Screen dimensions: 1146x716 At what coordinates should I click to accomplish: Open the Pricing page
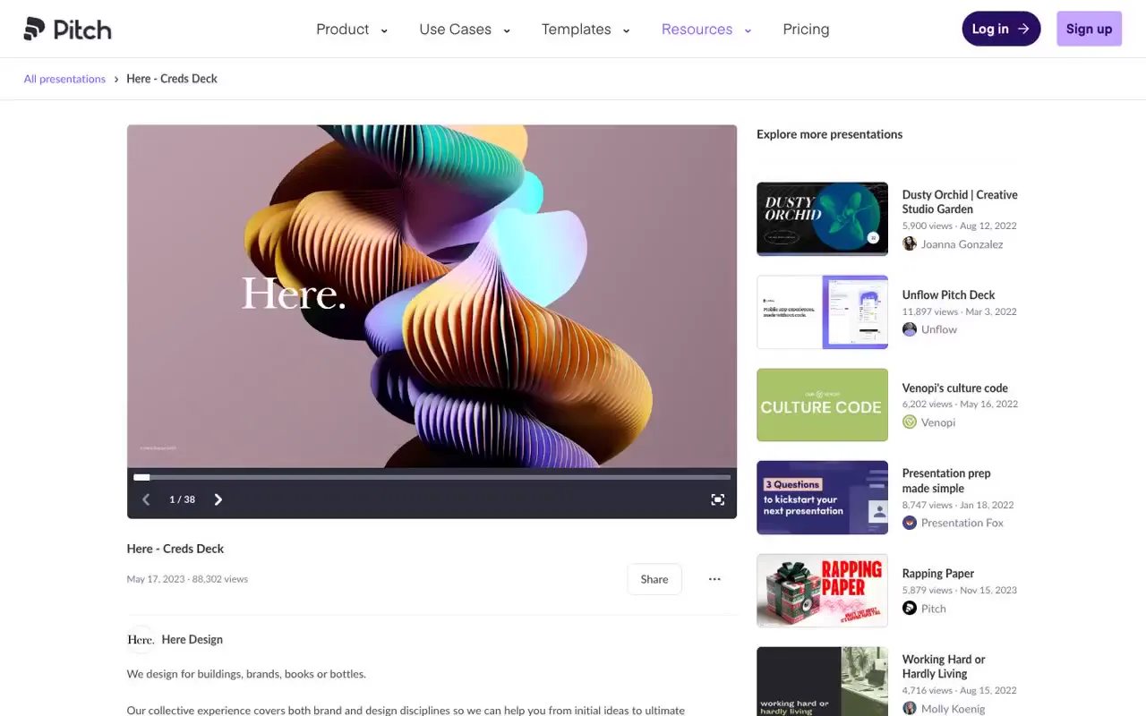pyautogui.click(x=806, y=30)
